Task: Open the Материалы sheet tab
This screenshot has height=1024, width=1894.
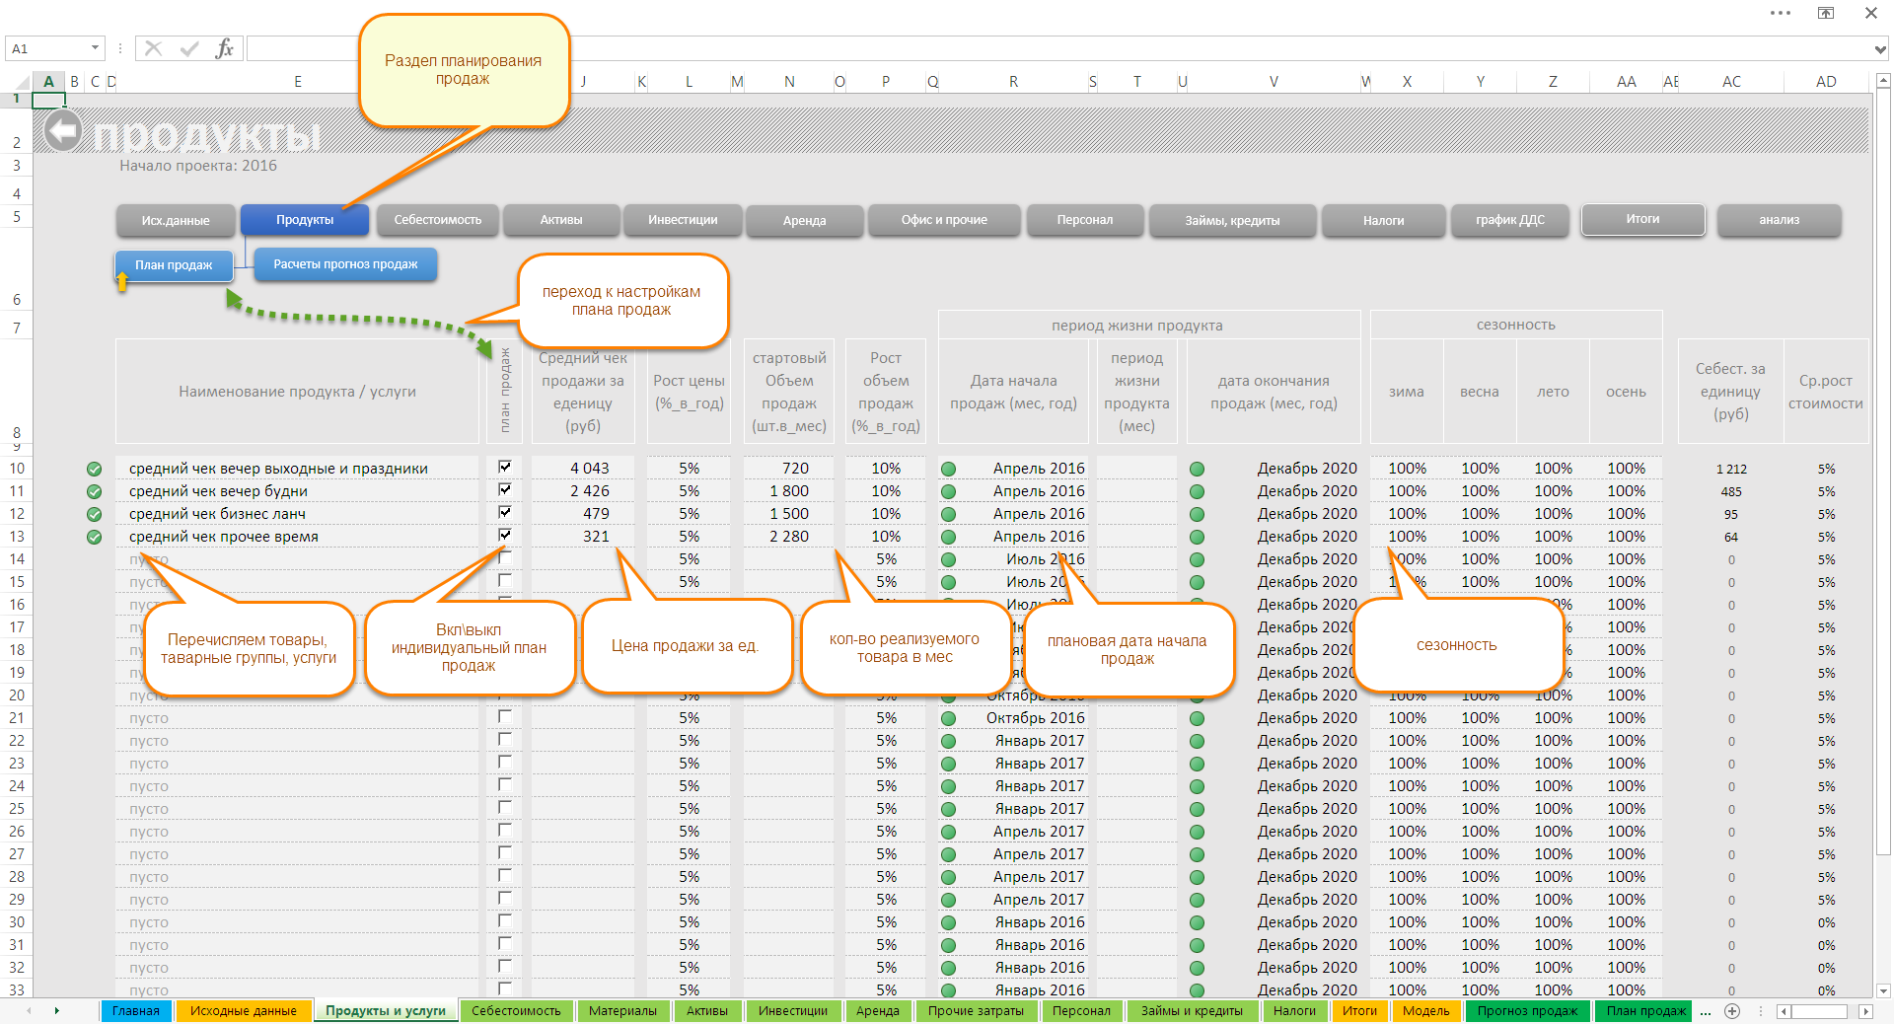Action: tap(622, 1011)
